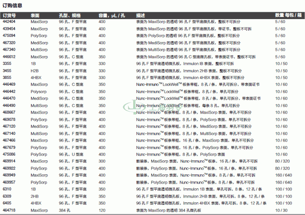Click the 订购信息 heading

click(12, 6)
